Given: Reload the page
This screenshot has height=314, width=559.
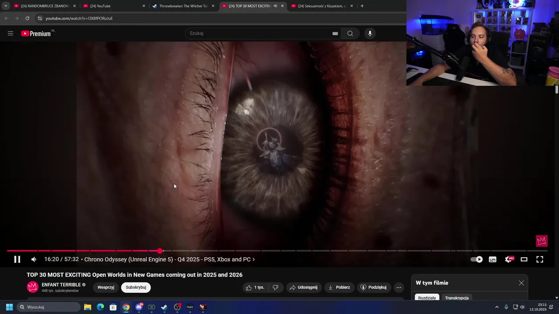Looking at the screenshot, I should click(x=27, y=18).
